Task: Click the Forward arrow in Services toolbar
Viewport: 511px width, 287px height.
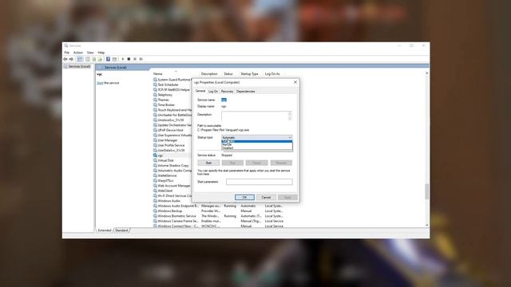Action: click(x=71, y=59)
